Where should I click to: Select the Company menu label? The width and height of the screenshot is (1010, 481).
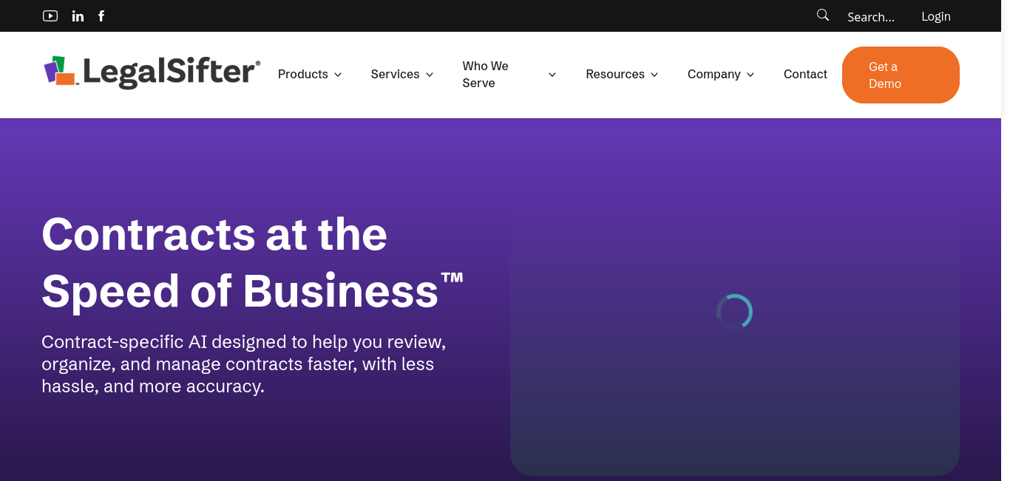(x=714, y=74)
